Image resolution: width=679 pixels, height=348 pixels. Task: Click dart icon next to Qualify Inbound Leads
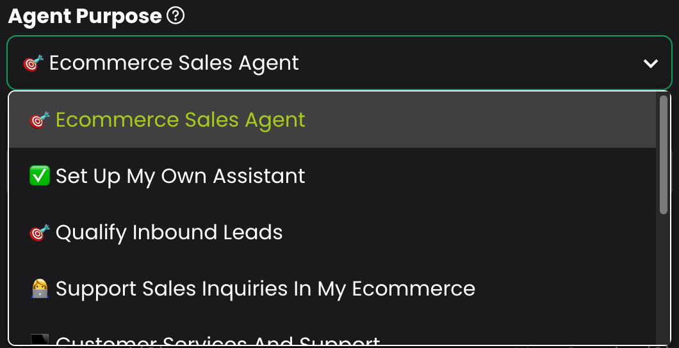pos(40,232)
